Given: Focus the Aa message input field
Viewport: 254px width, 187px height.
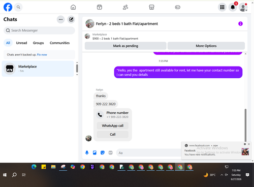Looking at the screenshot, I should click(149, 153).
